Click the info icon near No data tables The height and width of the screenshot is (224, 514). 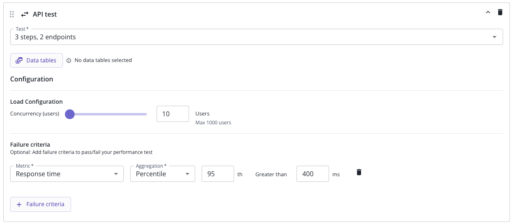(69, 60)
